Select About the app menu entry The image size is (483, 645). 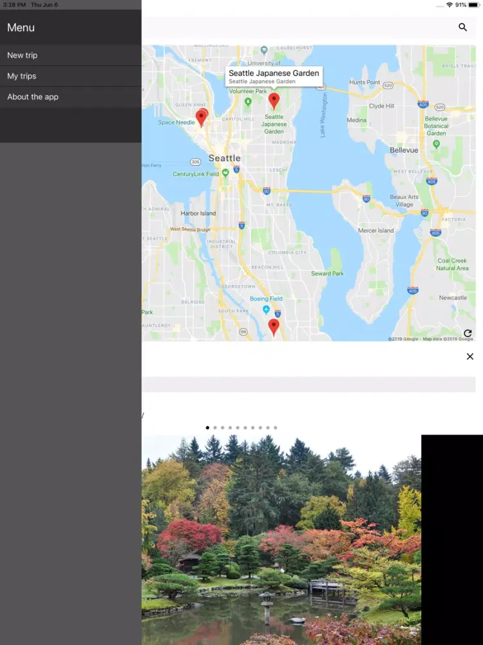click(71, 97)
